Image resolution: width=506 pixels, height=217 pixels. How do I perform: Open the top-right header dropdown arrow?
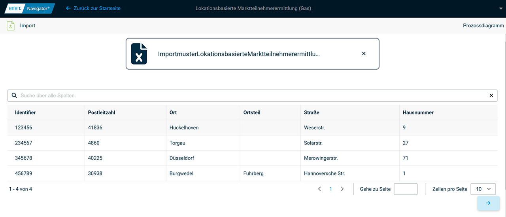(x=501, y=8)
